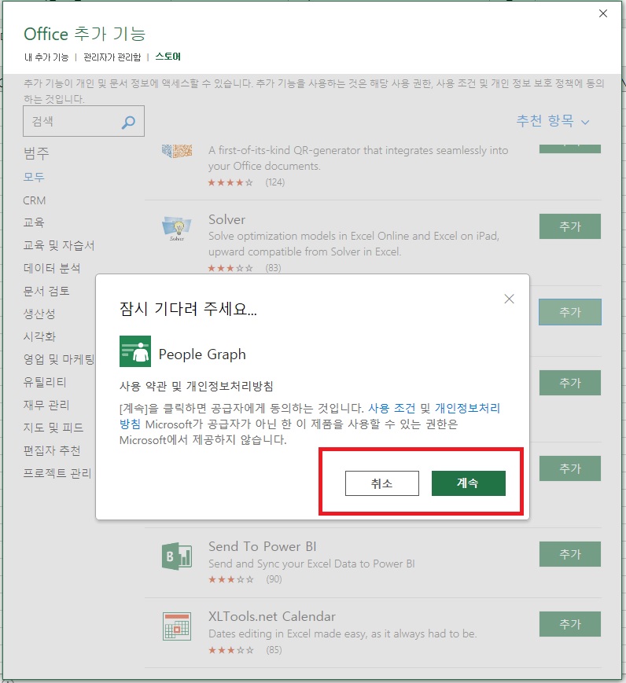The width and height of the screenshot is (626, 683).
Task: Click 추가 for Solver
Action: coord(569,226)
